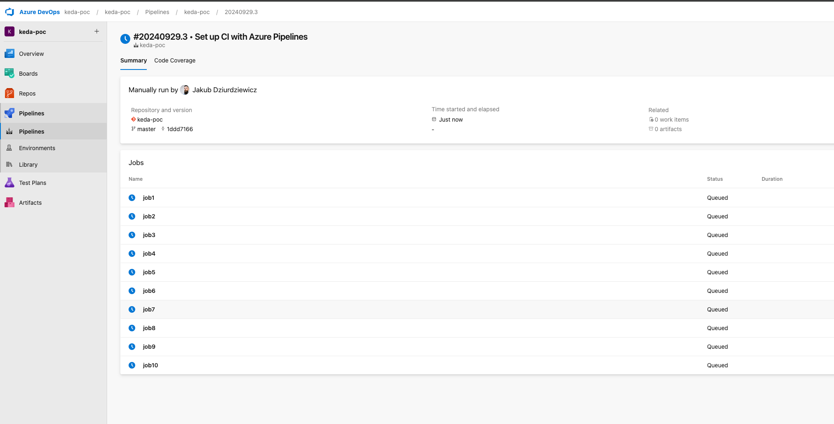Open the job7 row
Viewport: 834px width, 424px height.
pos(477,309)
